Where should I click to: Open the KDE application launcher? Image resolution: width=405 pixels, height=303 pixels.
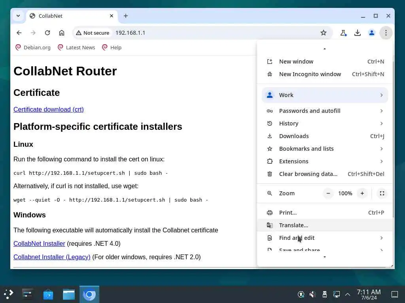(x=9, y=294)
